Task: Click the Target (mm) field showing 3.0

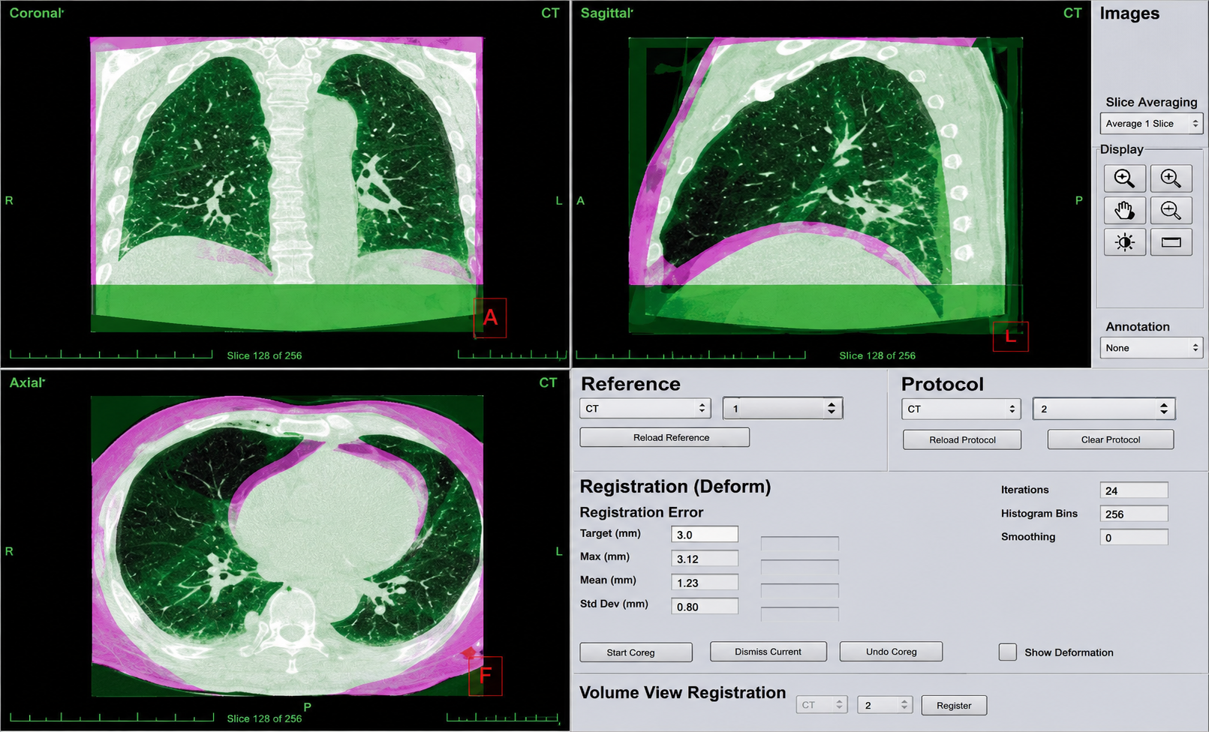Action: 705,535
